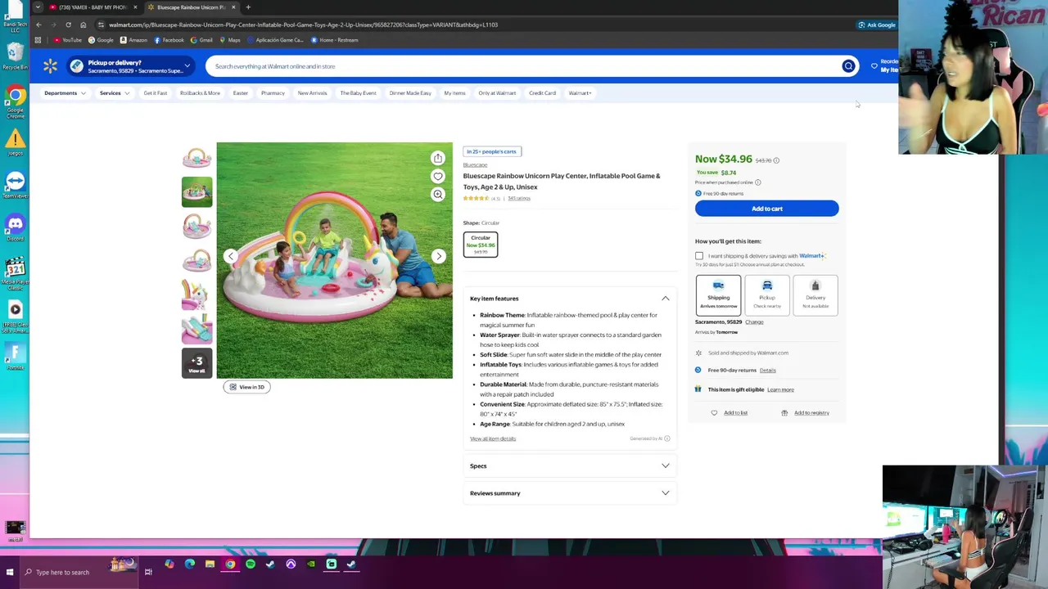The image size is (1048, 589).
Task: Click Add to cart button
Action: click(767, 209)
